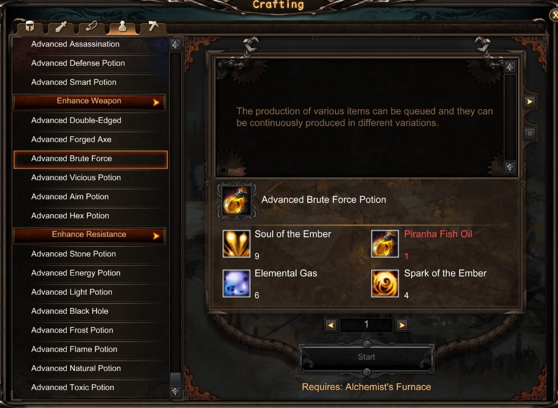This screenshot has height=408, width=558.
Task: Increase the craft quantity with right arrow
Action: tap(402, 325)
